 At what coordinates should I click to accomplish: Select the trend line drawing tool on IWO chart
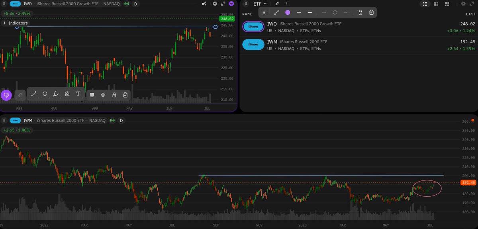coord(34,94)
